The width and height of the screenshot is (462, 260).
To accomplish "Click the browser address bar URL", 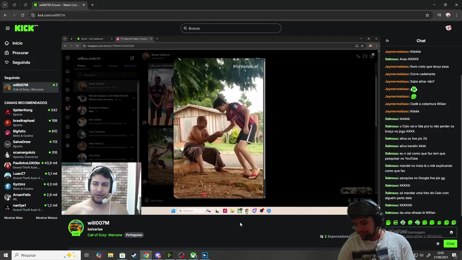I will pos(51,15).
